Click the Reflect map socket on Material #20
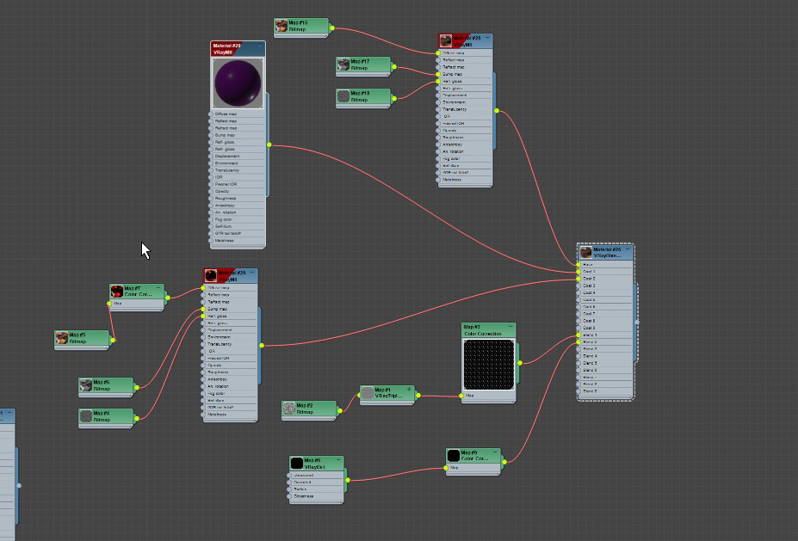This screenshot has width=798, height=541. coord(211,121)
